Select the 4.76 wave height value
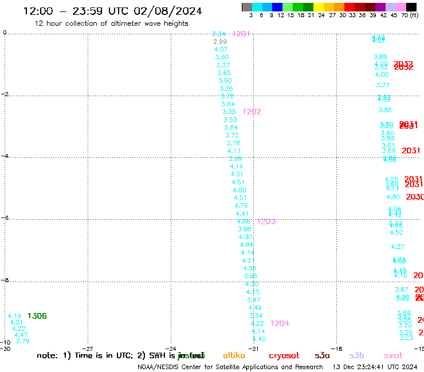The width and height of the screenshot is (424, 372). (241, 205)
